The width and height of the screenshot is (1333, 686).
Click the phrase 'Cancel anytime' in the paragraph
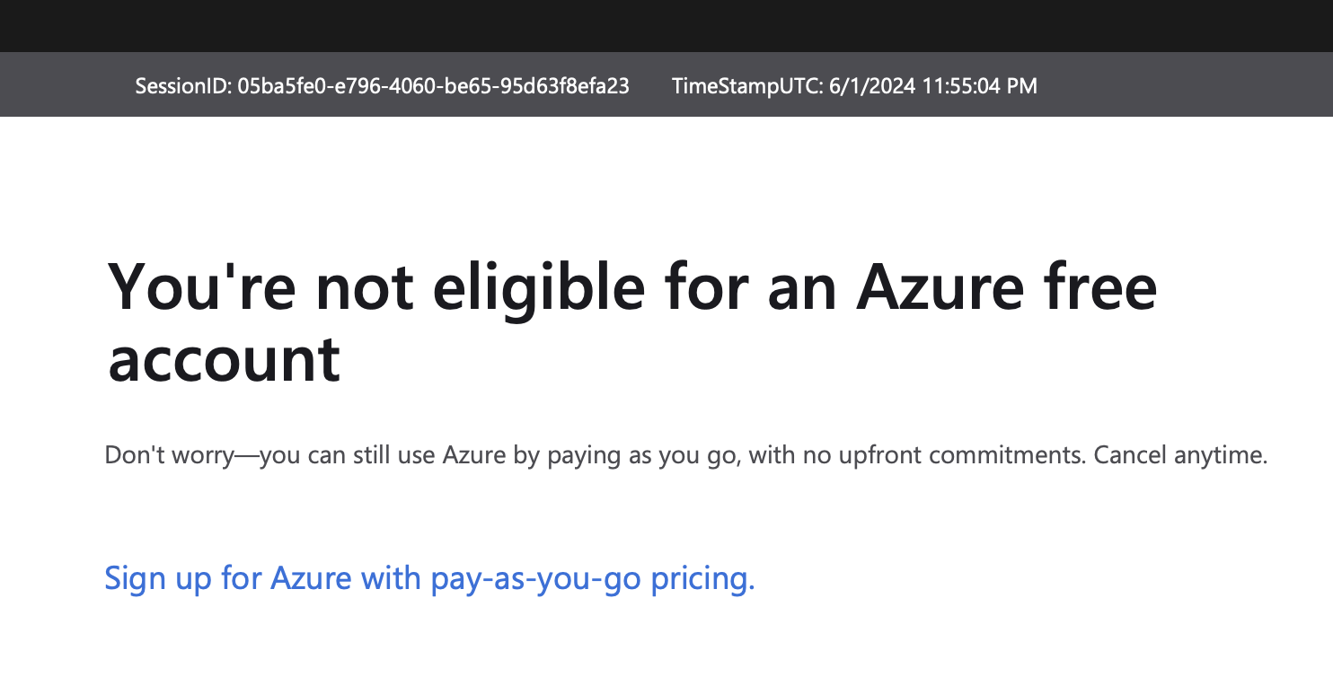click(x=1180, y=455)
